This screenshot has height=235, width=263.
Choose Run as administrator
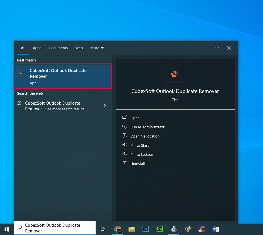point(147,127)
